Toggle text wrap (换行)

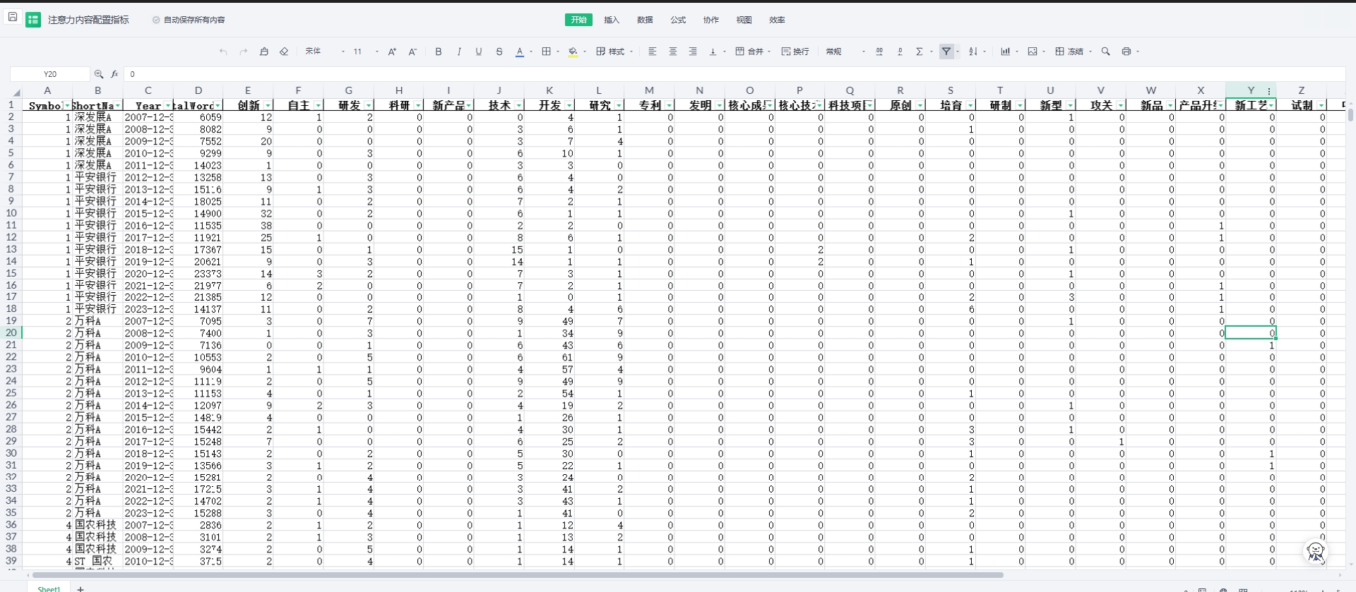point(795,52)
